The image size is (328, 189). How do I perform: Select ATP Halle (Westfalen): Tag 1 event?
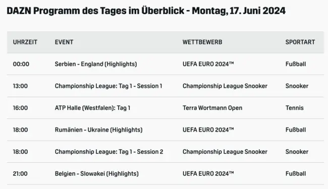click(x=92, y=108)
